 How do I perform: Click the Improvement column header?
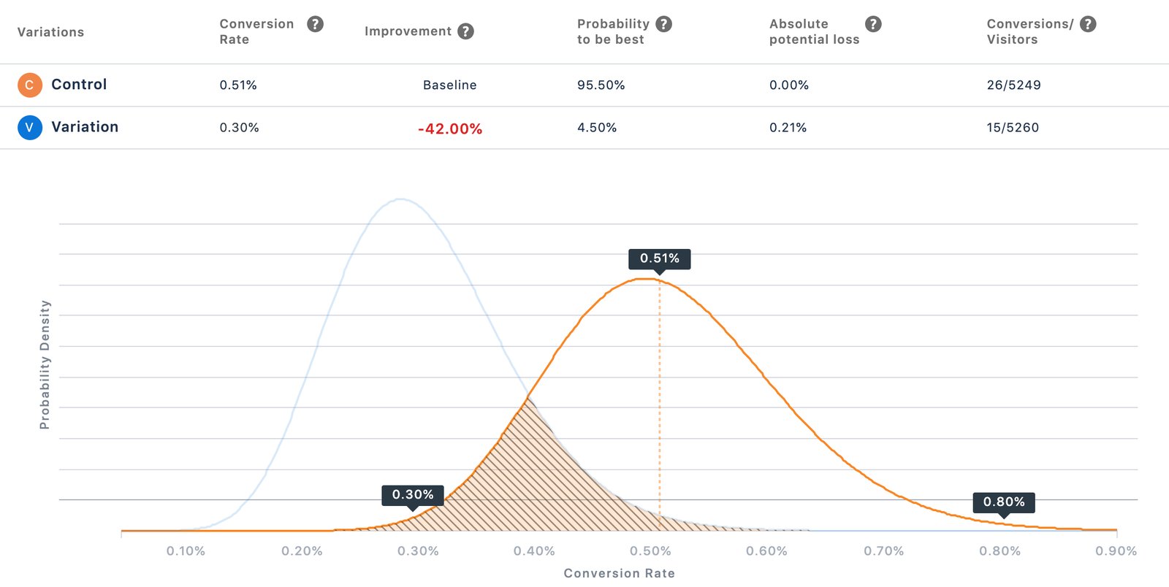pyautogui.click(x=408, y=31)
